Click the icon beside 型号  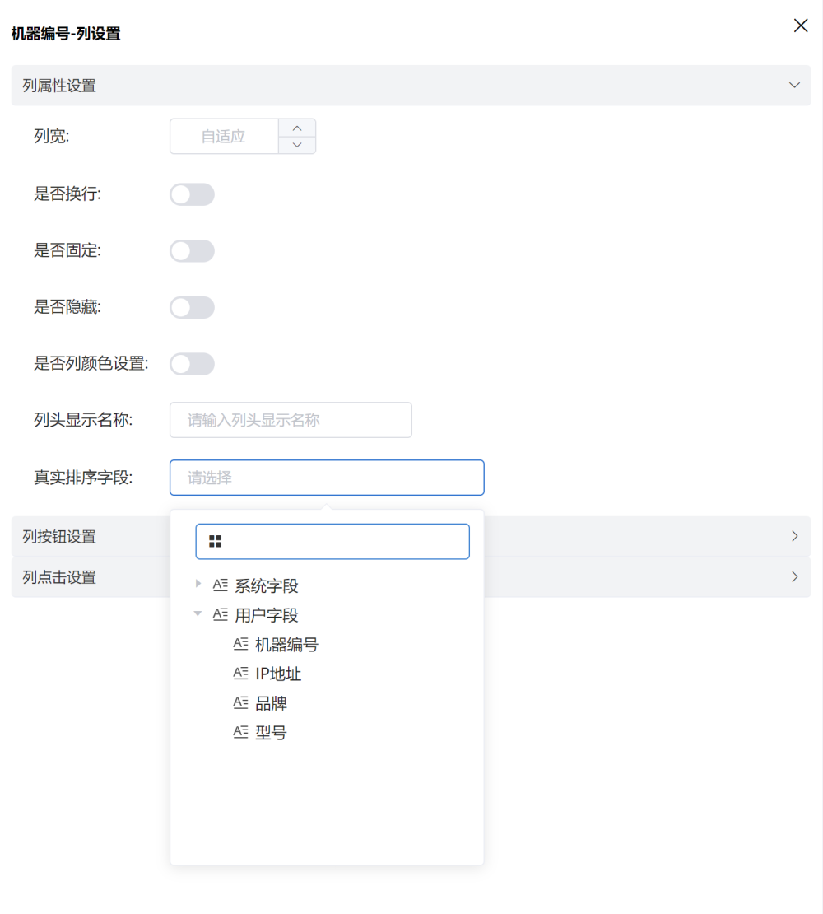point(240,732)
